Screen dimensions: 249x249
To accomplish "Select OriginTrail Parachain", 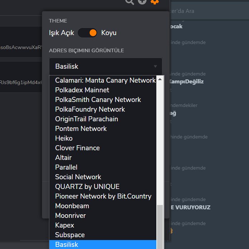I will (x=103, y=119).
